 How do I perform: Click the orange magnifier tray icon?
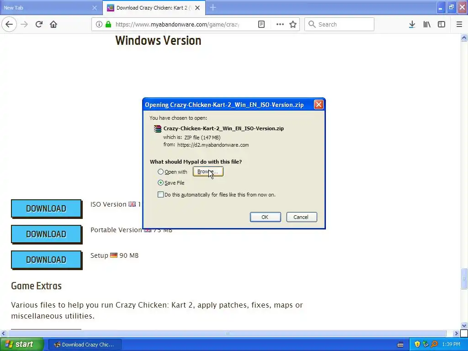(x=434, y=345)
